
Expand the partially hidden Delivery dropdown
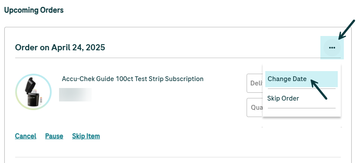point(254,83)
